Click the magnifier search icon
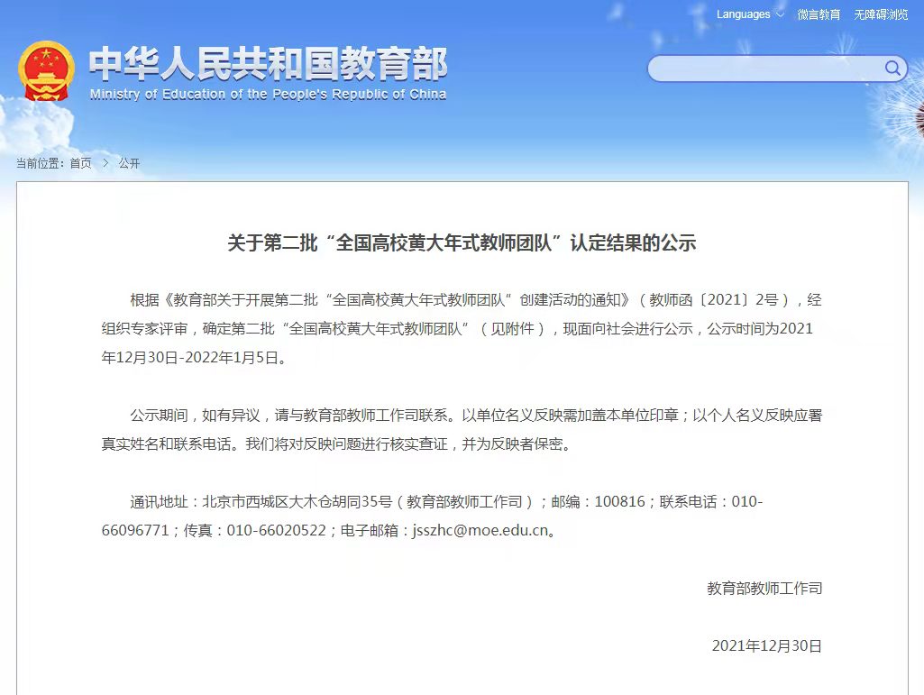Image resolution: width=924 pixels, height=695 pixels. [892, 69]
